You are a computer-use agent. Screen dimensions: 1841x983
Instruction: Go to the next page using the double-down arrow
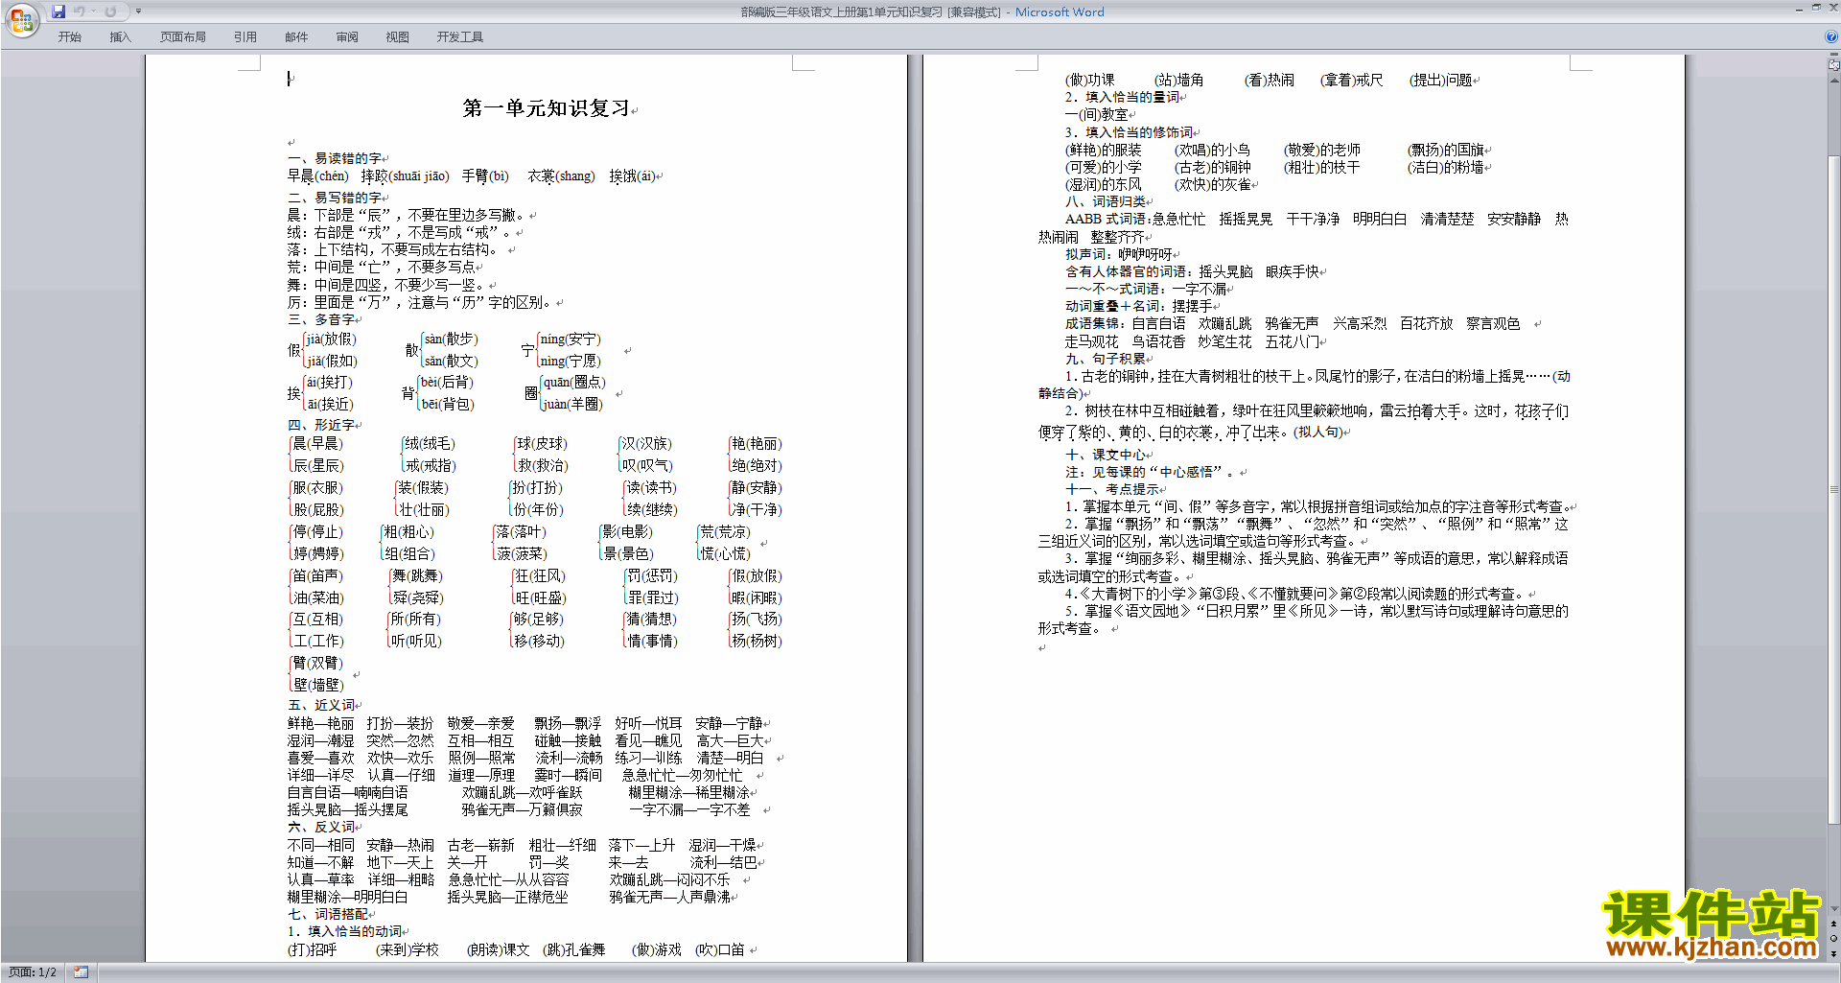[x=1834, y=952]
